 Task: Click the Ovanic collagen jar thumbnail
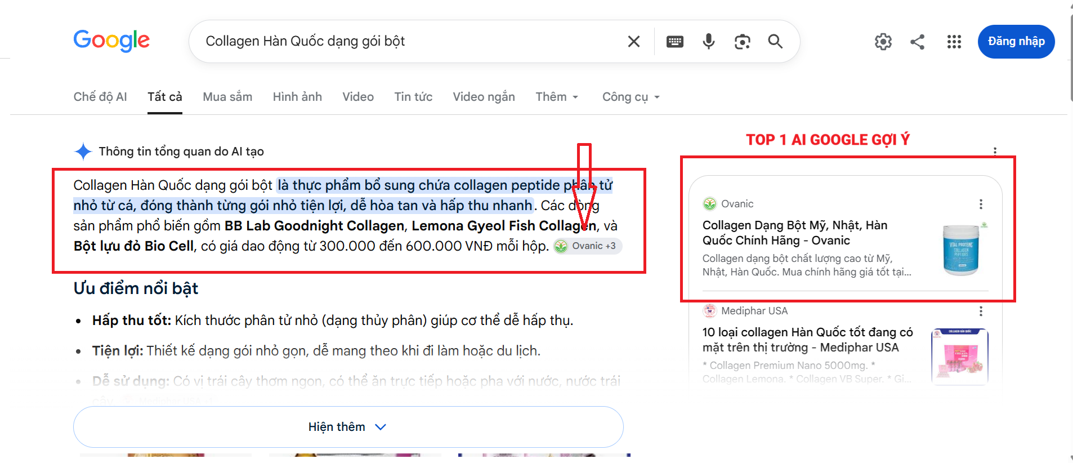click(961, 250)
